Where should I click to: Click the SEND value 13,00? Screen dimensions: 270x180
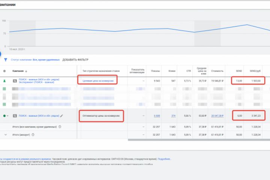tap(239, 81)
